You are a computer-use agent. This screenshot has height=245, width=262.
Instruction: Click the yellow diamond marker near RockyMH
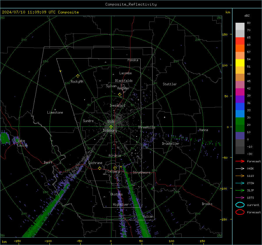(x=78, y=76)
